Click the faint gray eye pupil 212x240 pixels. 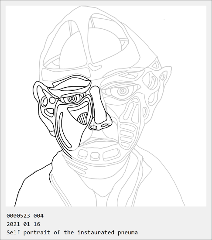click(x=123, y=91)
